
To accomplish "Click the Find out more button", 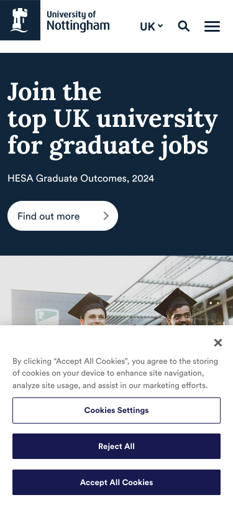I will point(63,216).
